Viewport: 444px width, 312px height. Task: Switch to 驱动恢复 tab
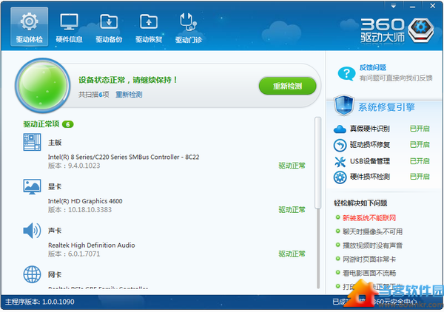pyautogui.click(x=149, y=27)
